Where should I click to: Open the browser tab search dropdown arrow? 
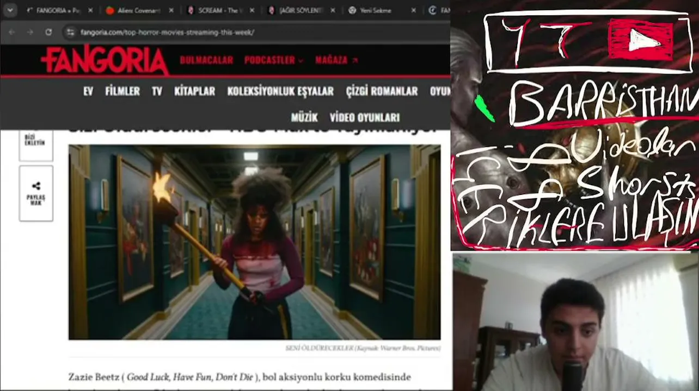pyautogui.click(x=10, y=10)
